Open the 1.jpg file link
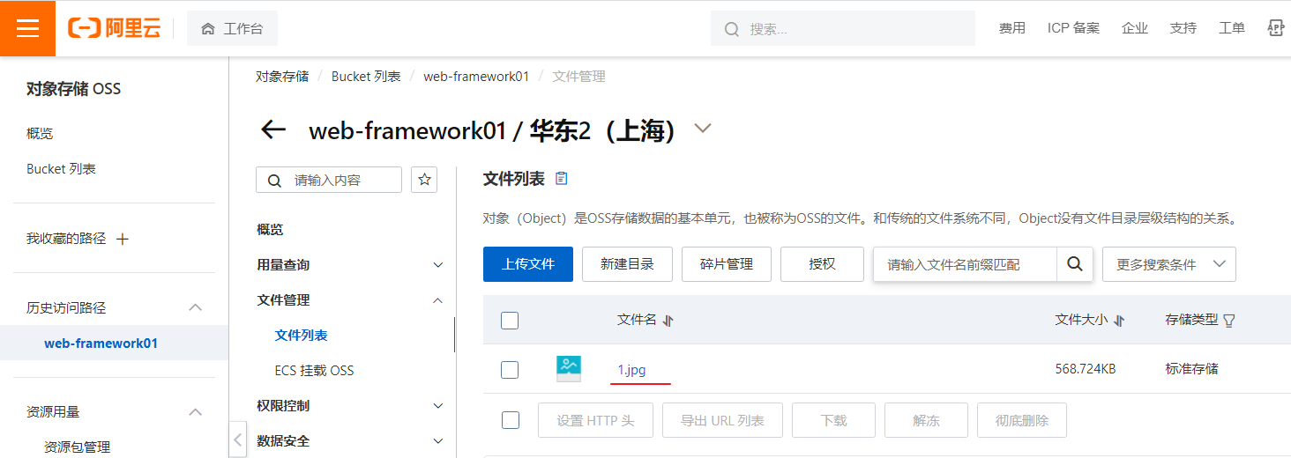This screenshot has height=458, width=1291. click(632, 370)
